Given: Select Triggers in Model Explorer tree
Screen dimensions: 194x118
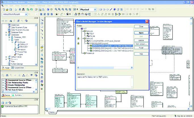Looking at the screenshot, I should [x=20, y=54].
